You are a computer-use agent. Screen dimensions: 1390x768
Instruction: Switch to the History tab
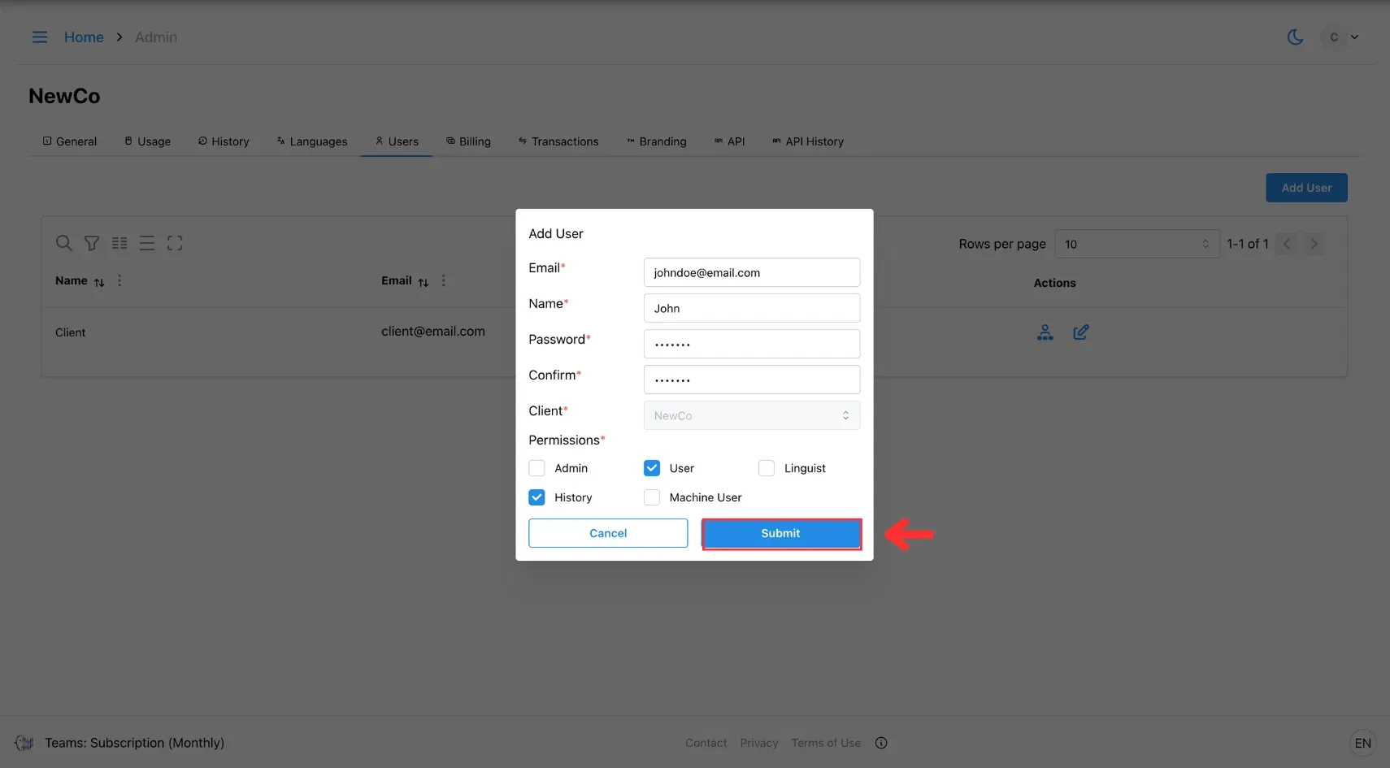pos(224,141)
